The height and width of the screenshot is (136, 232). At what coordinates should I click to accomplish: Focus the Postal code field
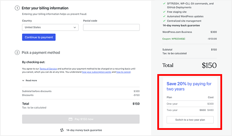111,28
